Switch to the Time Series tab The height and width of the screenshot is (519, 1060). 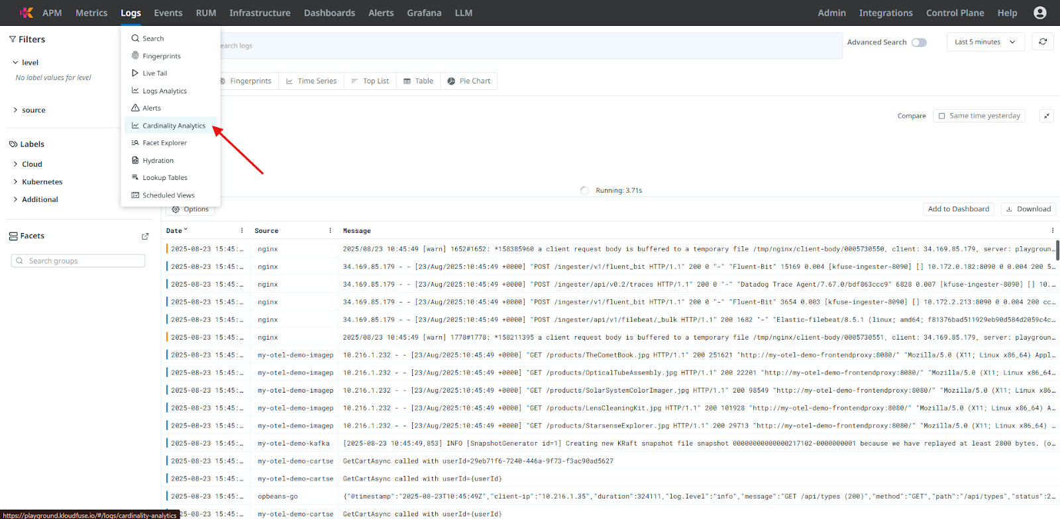coord(311,81)
